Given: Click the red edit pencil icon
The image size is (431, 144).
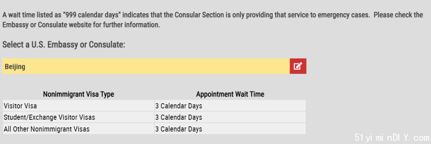Looking at the screenshot, I should click(x=298, y=66).
